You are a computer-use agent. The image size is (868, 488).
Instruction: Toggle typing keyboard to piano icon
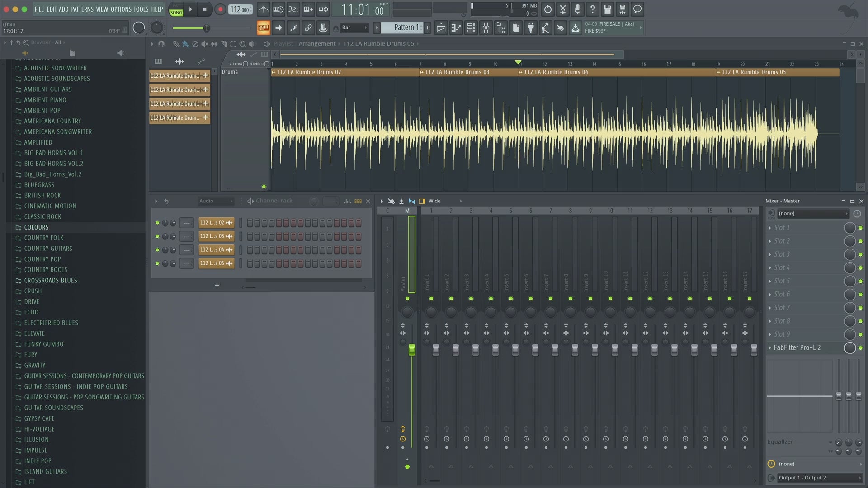263,28
